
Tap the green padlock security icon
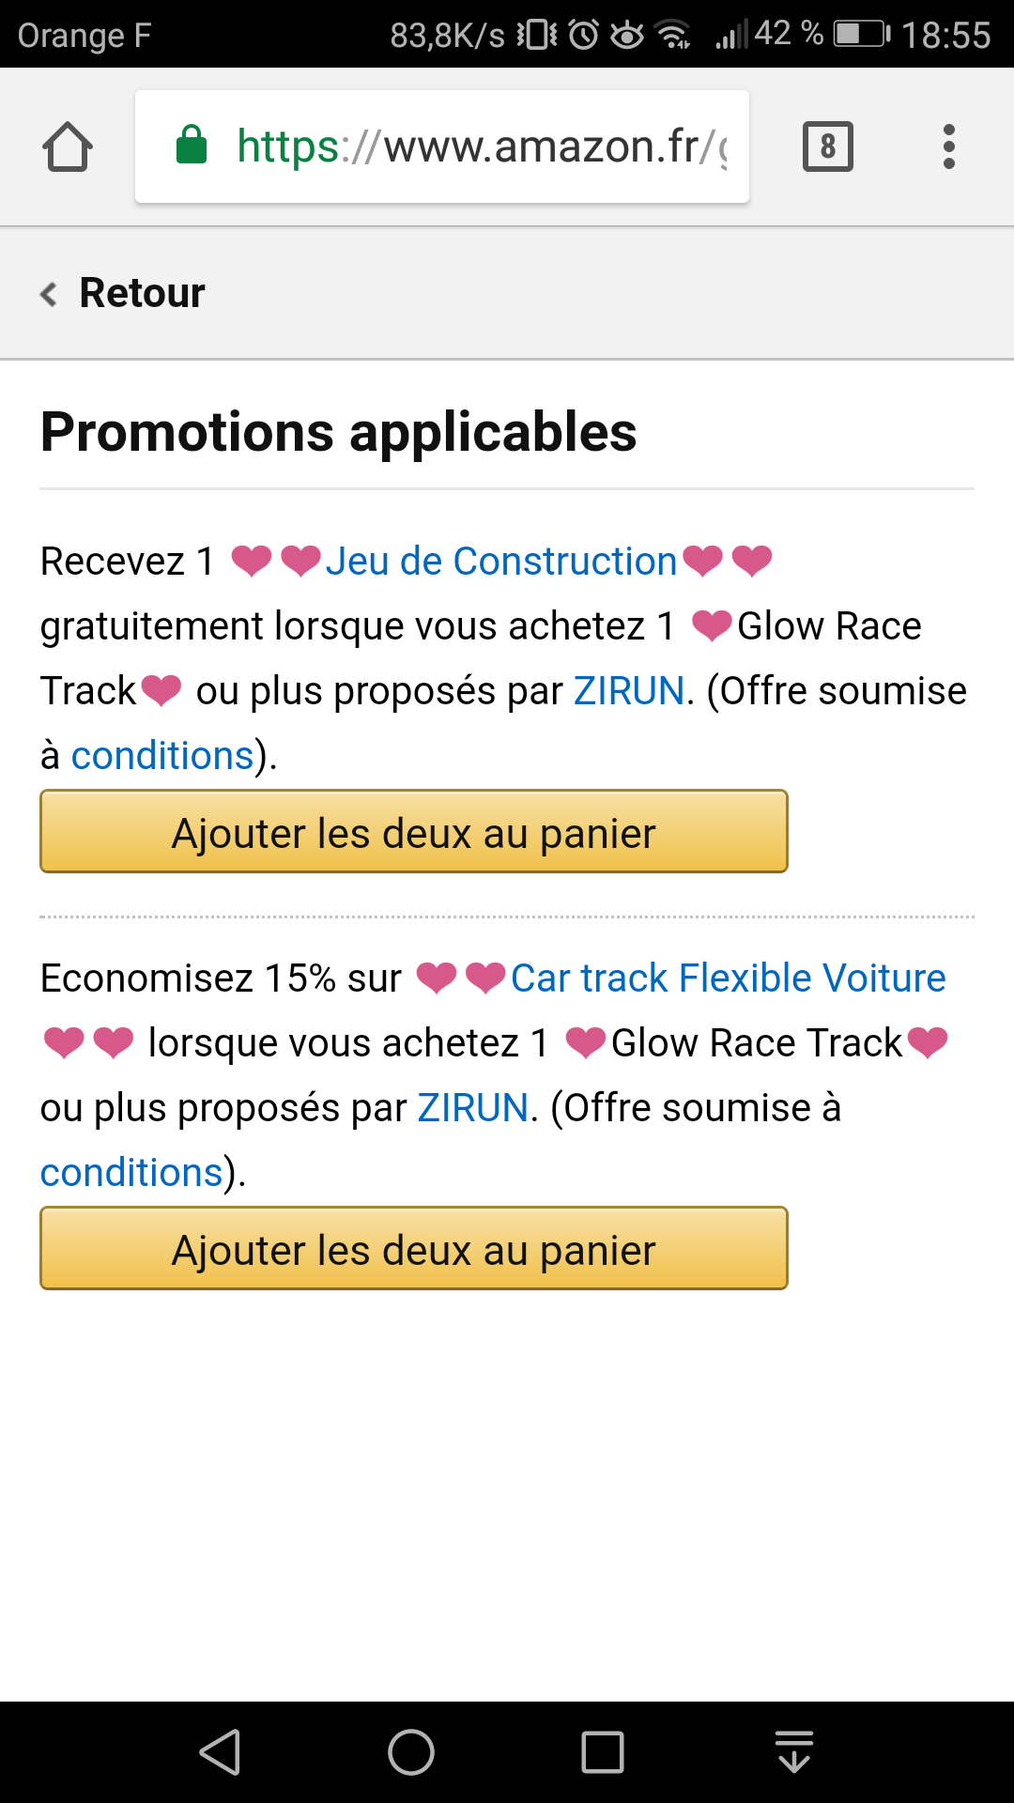(x=192, y=146)
